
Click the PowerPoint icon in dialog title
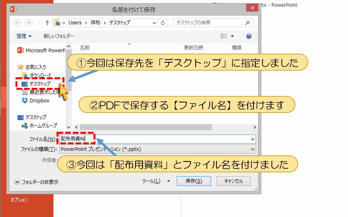click(x=13, y=9)
